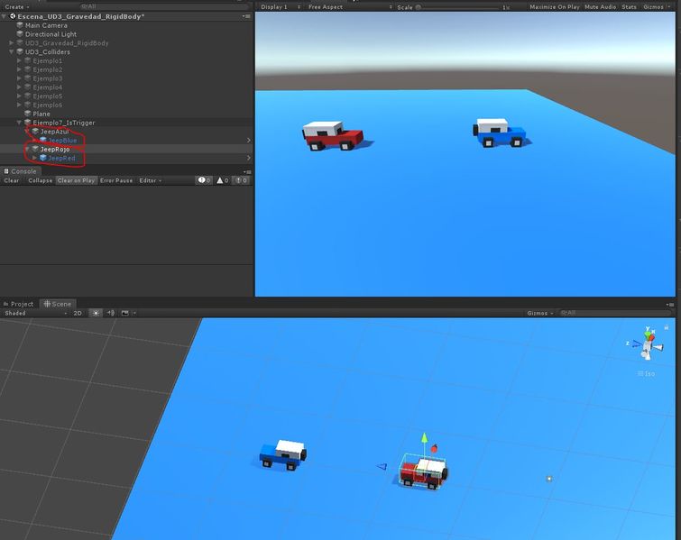The height and width of the screenshot is (540, 681).
Task: Select the JeepRed prefab
Action: tap(61, 158)
